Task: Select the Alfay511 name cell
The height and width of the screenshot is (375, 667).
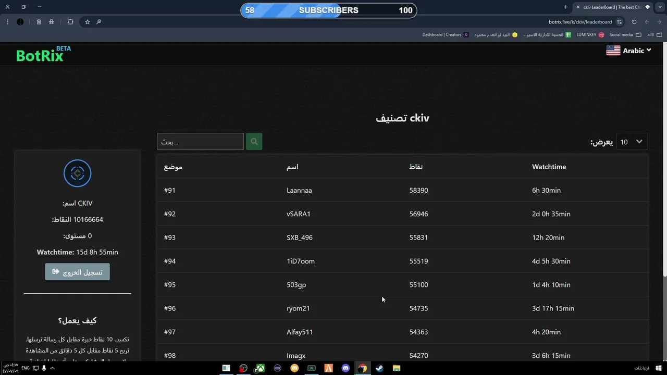Action: pos(300,332)
